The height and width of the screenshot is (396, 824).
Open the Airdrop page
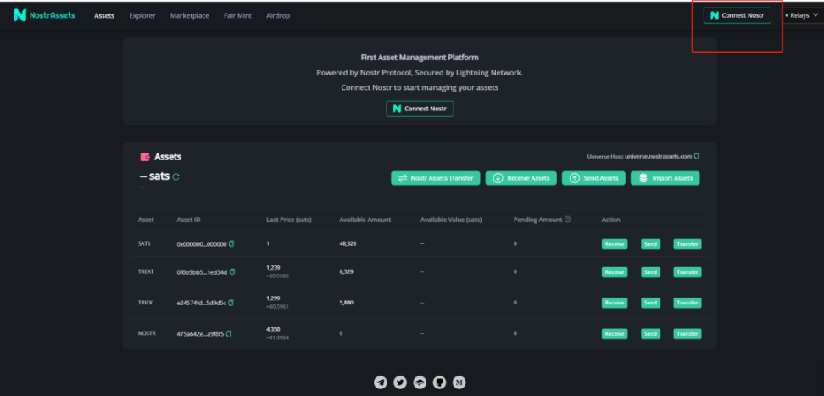tap(278, 15)
